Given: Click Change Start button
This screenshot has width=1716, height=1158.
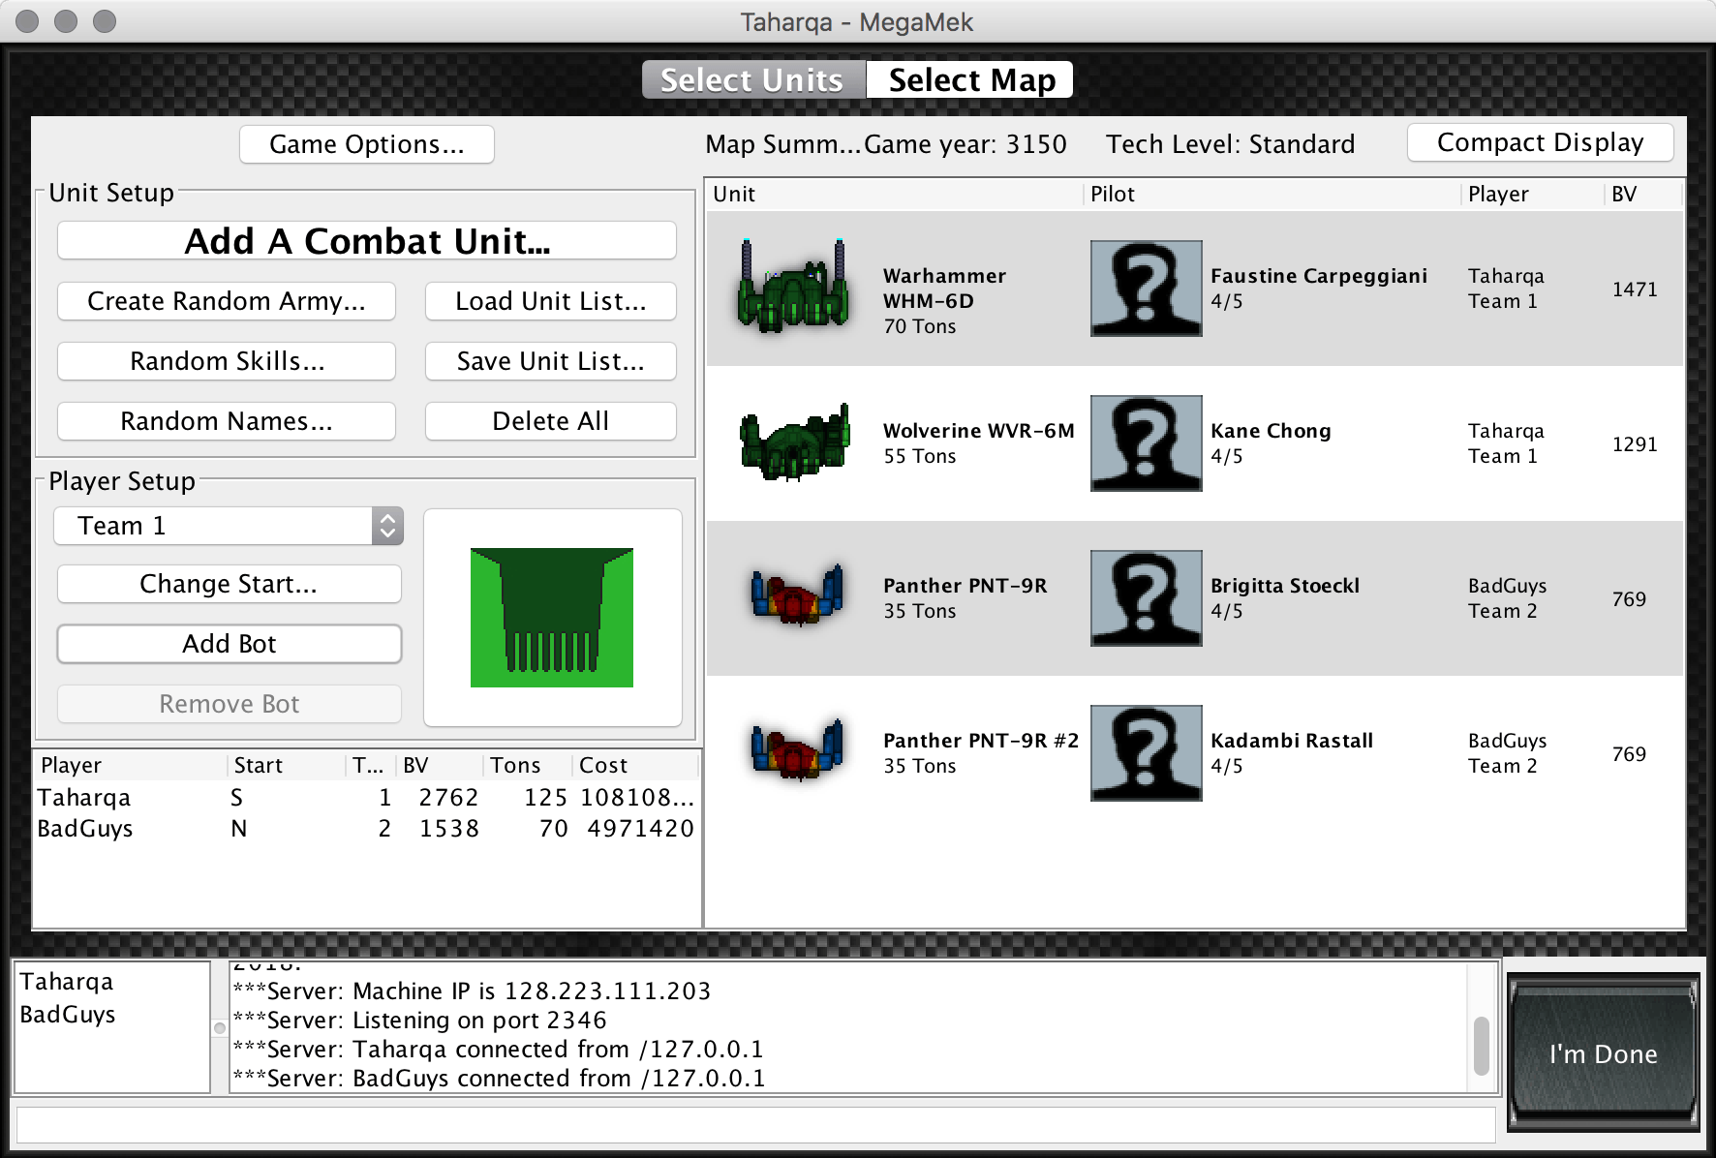Looking at the screenshot, I should (230, 584).
